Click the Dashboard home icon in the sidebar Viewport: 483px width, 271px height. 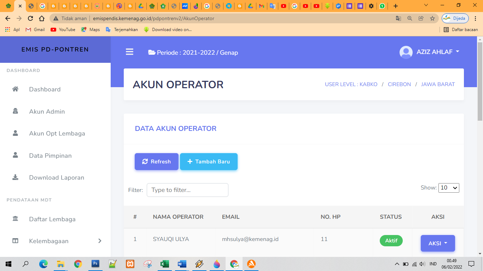pos(15,89)
